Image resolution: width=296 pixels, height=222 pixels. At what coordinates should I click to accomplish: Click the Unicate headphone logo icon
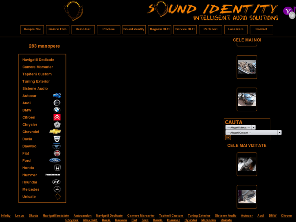click(x=57, y=196)
